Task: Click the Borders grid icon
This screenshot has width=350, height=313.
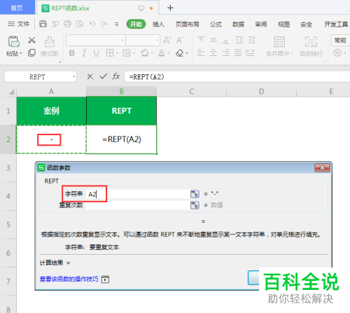Action: tap(110, 53)
